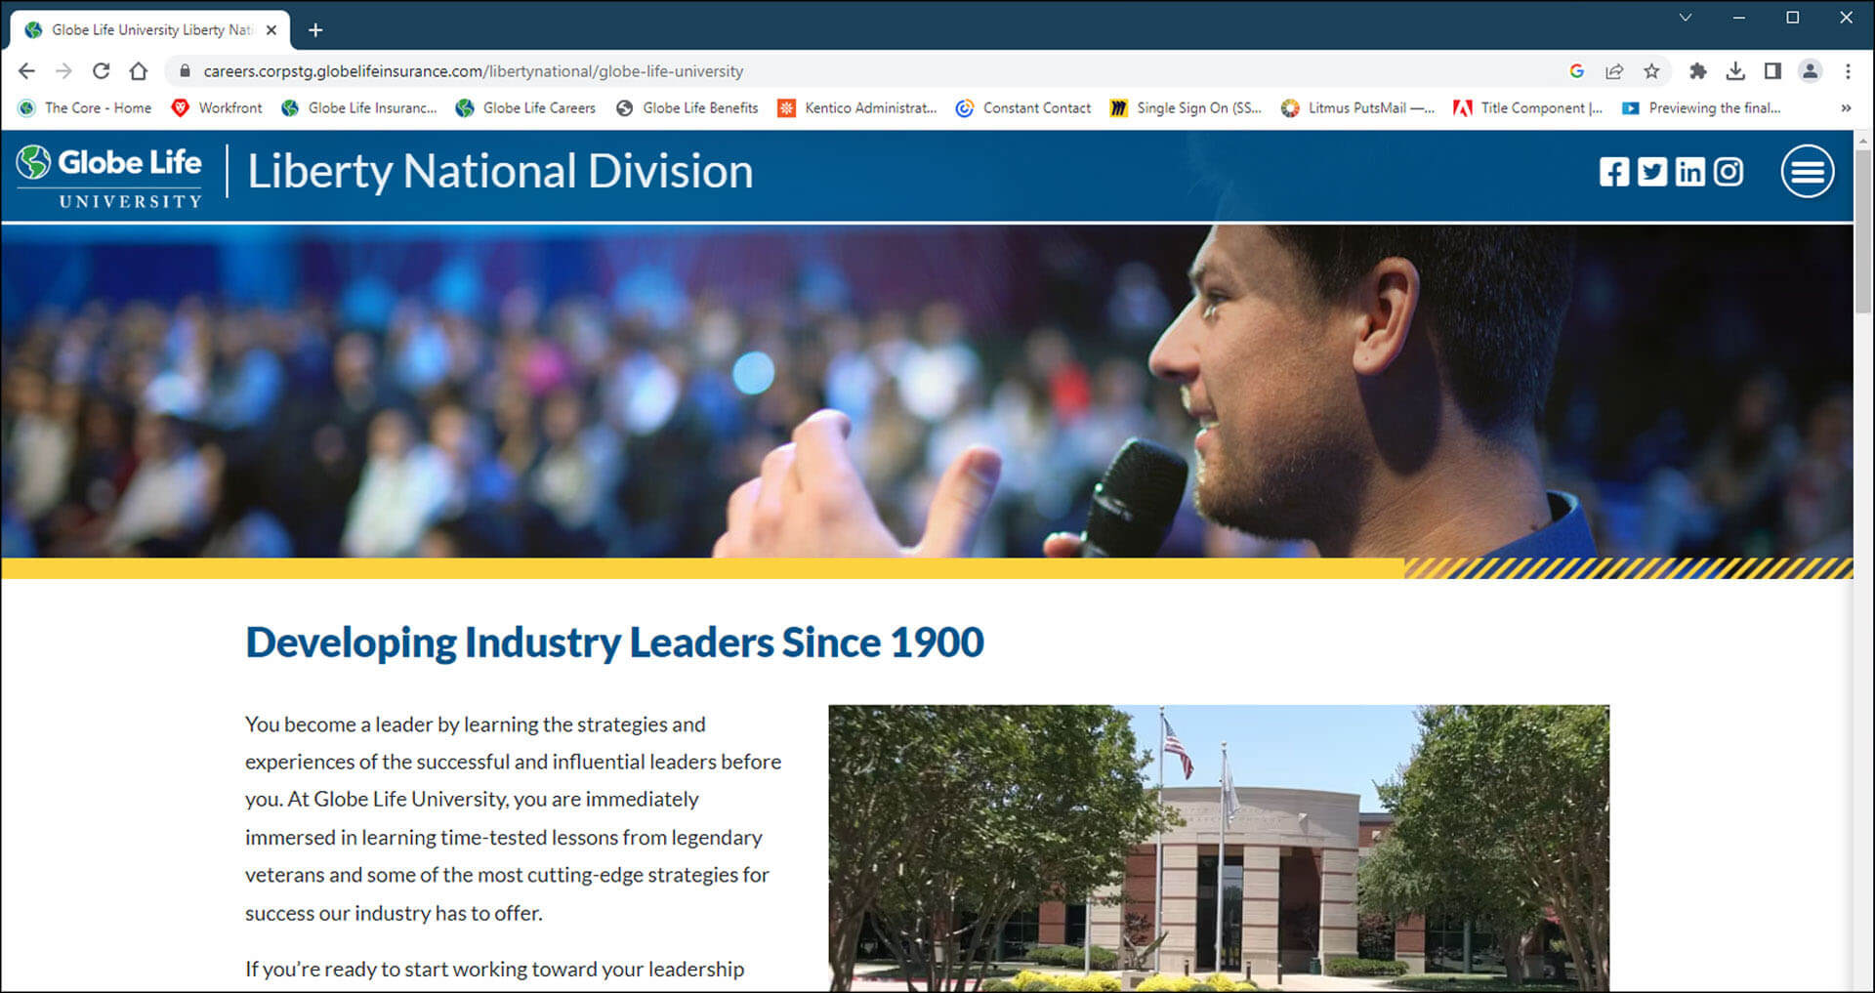Share this page from the address bar
The height and width of the screenshot is (993, 1875).
(1614, 71)
